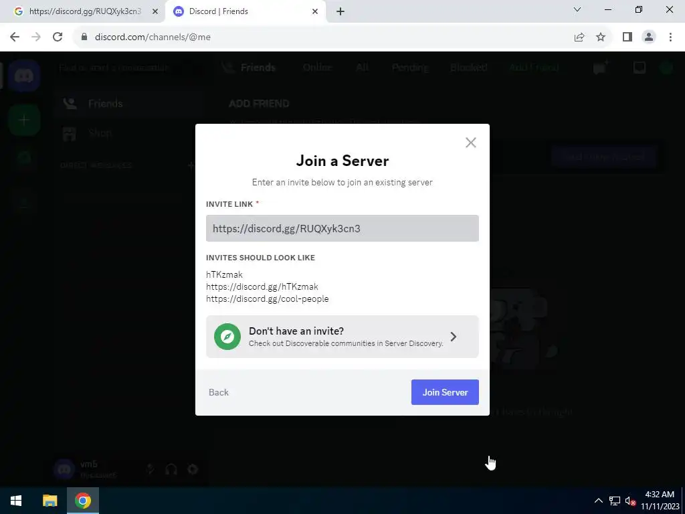Go back in browser history
Screen dimensions: 685x514
pos(15,37)
